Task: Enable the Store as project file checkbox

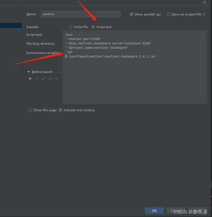Action: coord(169,14)
